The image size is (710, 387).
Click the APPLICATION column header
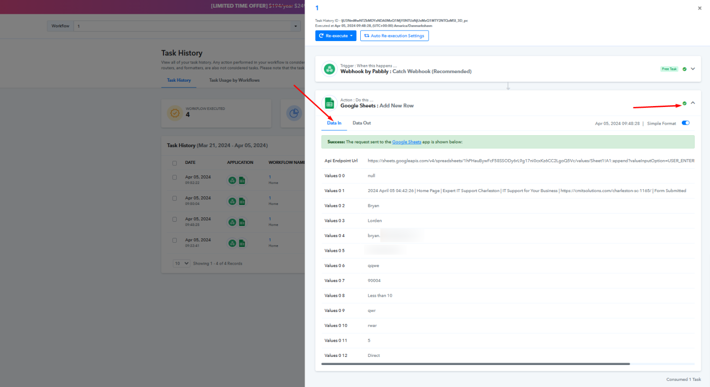(x=240, y=162)
